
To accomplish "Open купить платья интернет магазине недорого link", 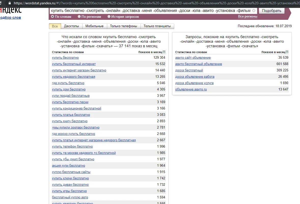I will tap(94, 140).
